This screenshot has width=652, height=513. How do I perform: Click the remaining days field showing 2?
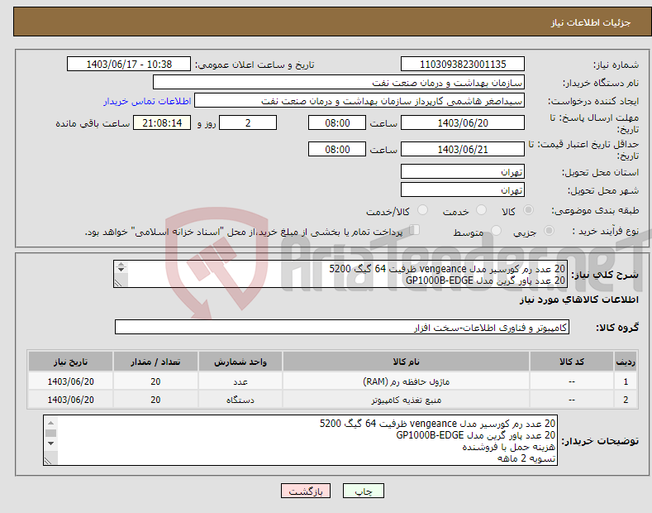point(248,122)
